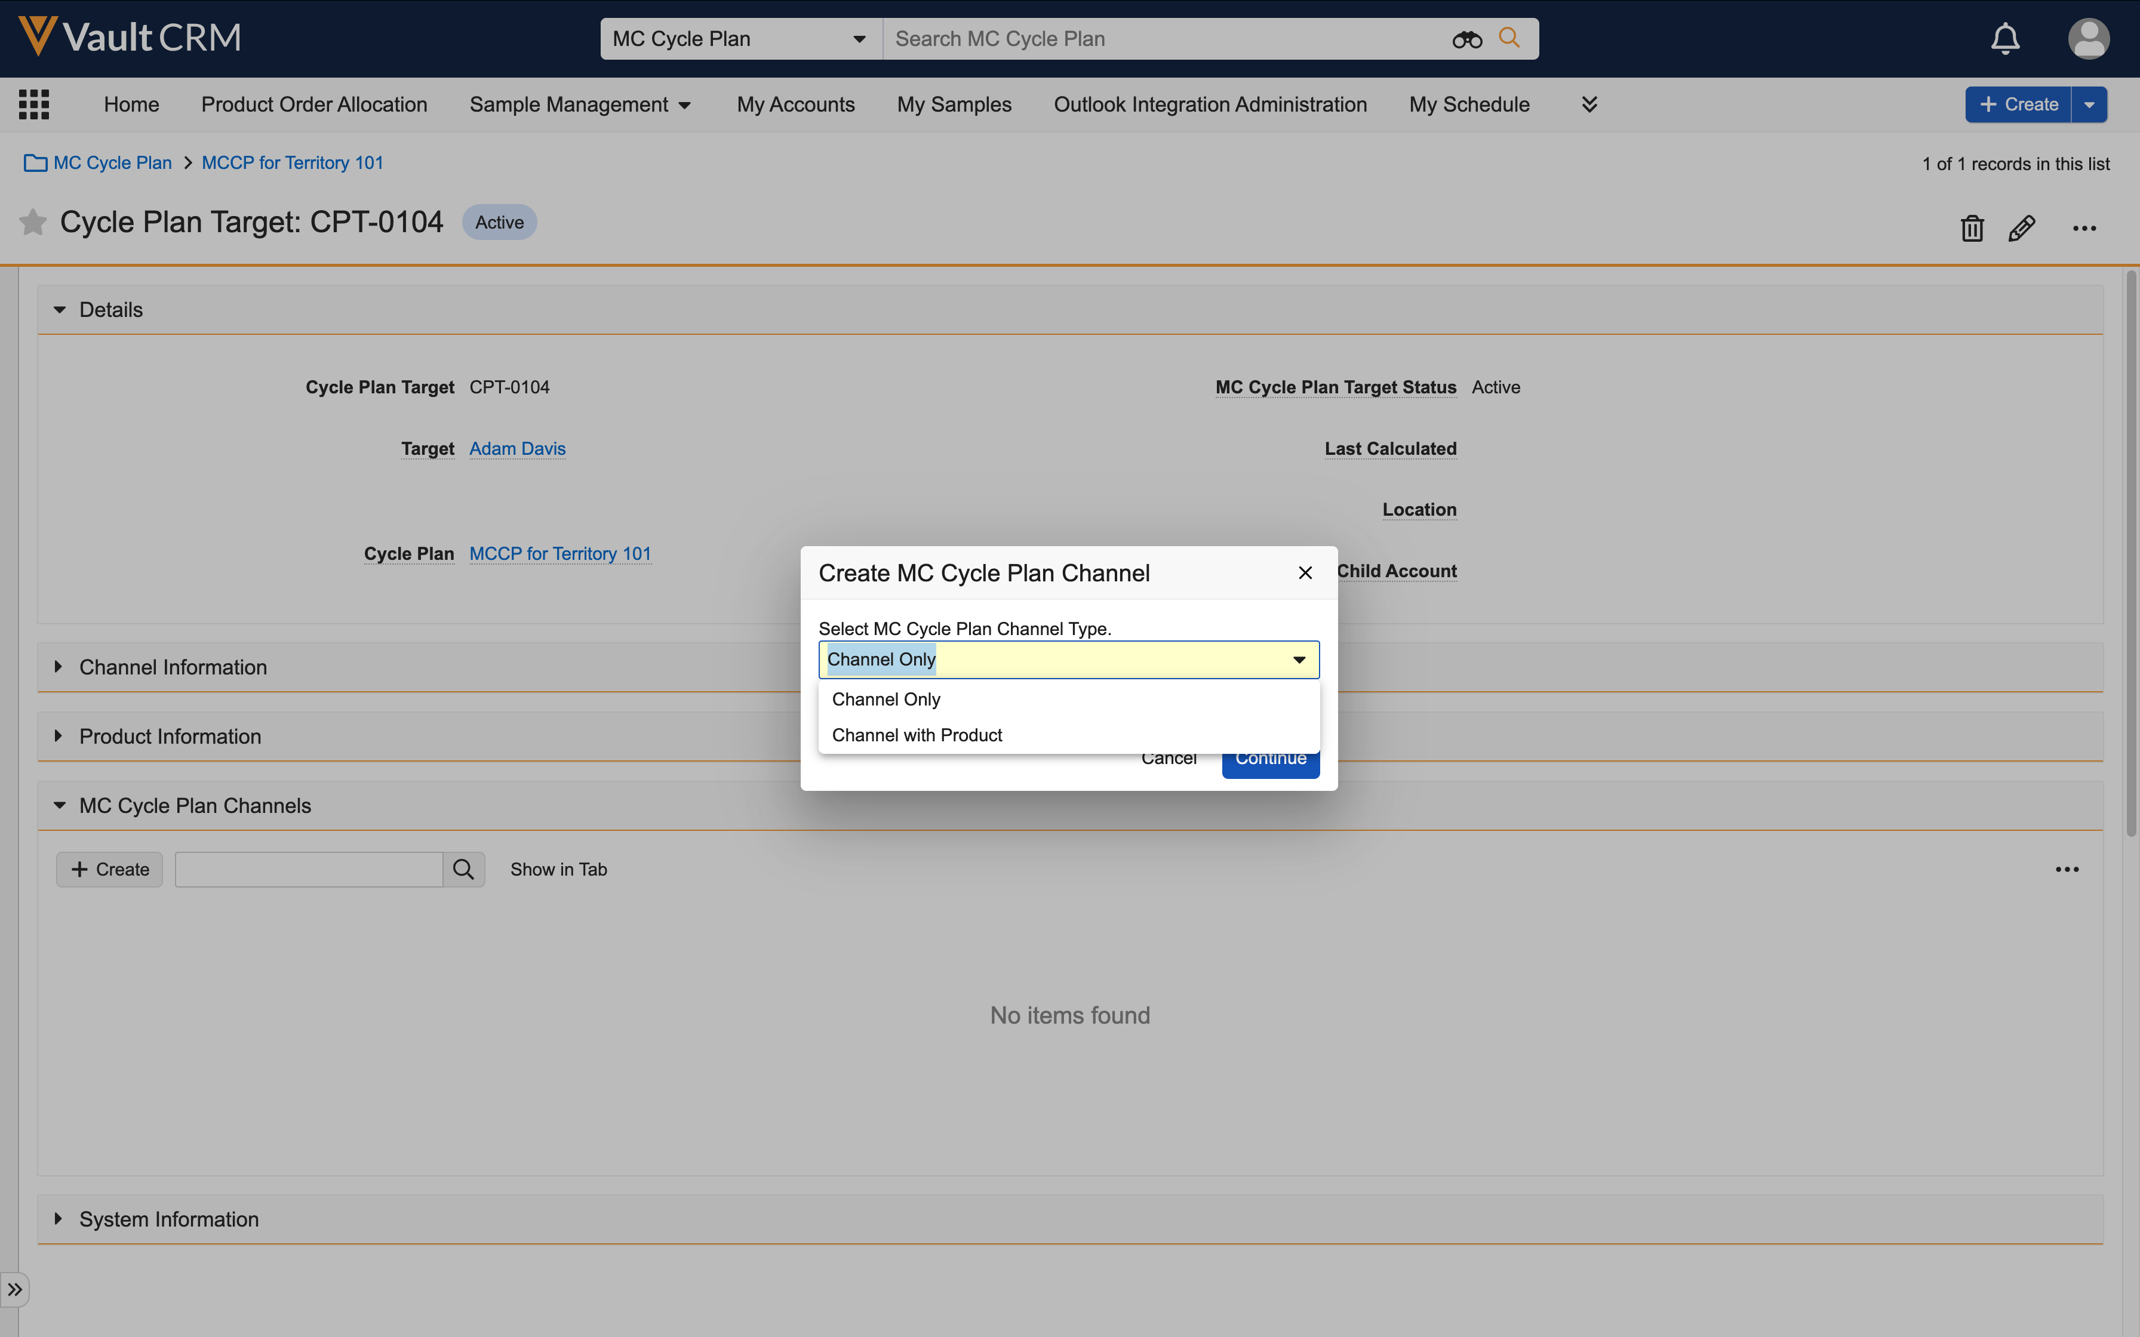Mark record as favorite with star
This screenshot has width=2140, height=1337.
pos(33,222)
